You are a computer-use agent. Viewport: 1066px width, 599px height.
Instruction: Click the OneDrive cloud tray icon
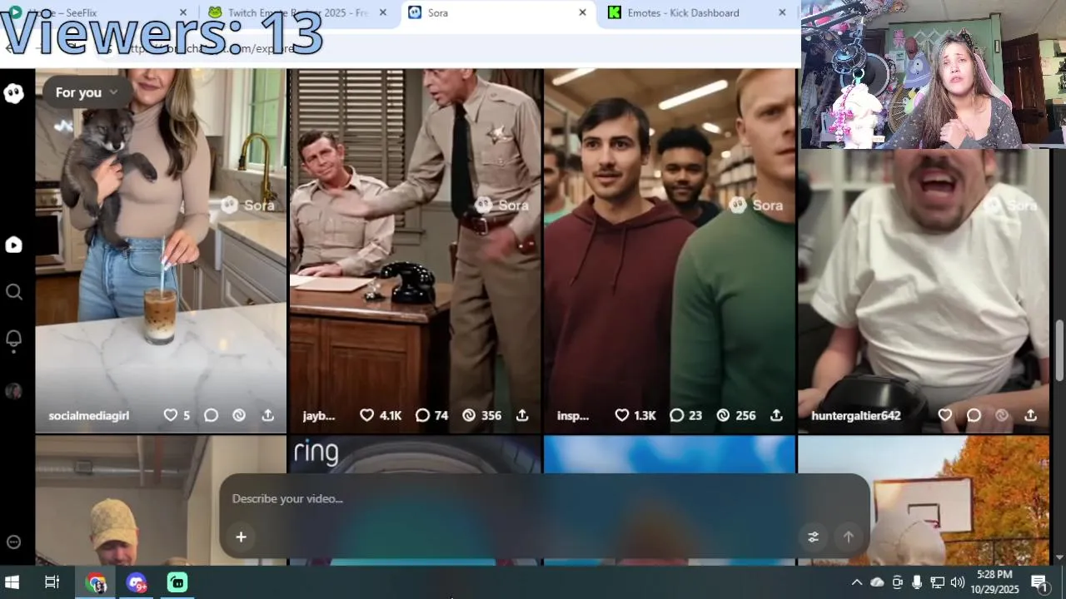click(x=877, y=582)
